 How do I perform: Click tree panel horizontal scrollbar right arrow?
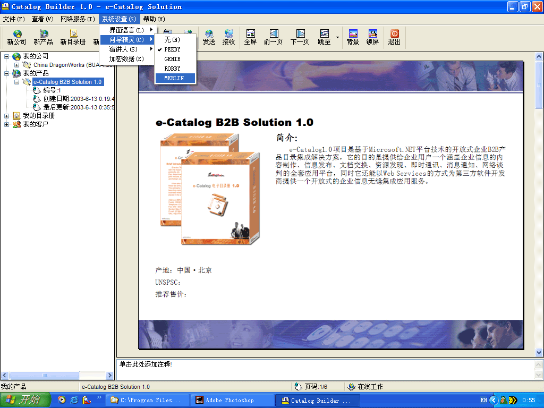point(109,376)
